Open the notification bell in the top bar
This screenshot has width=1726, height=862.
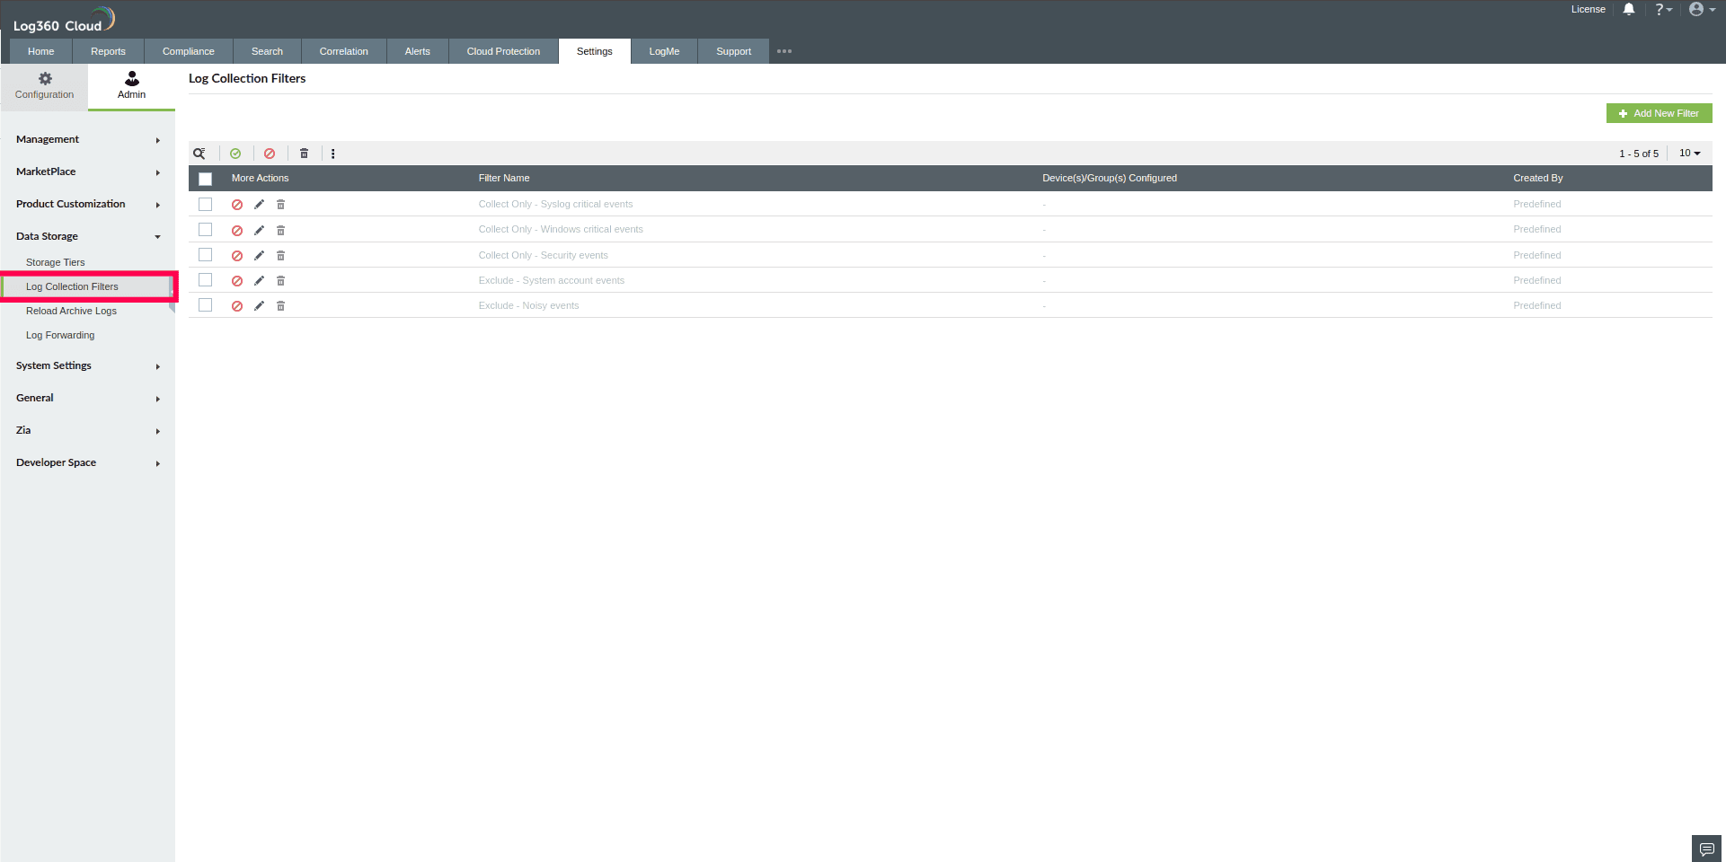[x=1629, y=9]
